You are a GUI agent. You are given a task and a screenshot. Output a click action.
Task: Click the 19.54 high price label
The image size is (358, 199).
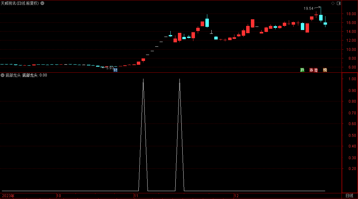click(308, 9)
